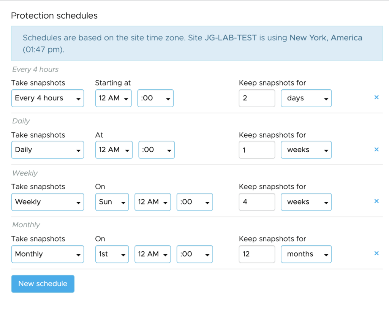Screen dimensions: 389x322
Task: Click the 'Keep snapshots for' label in the Daily section
Action: tap(272, 135)
